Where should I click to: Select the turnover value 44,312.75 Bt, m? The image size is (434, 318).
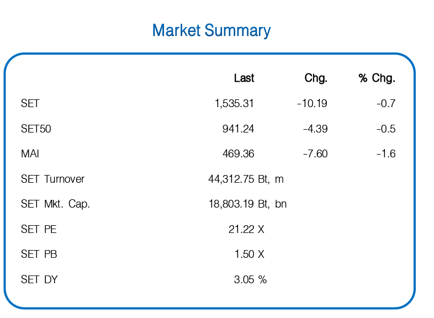pos(246,179)
